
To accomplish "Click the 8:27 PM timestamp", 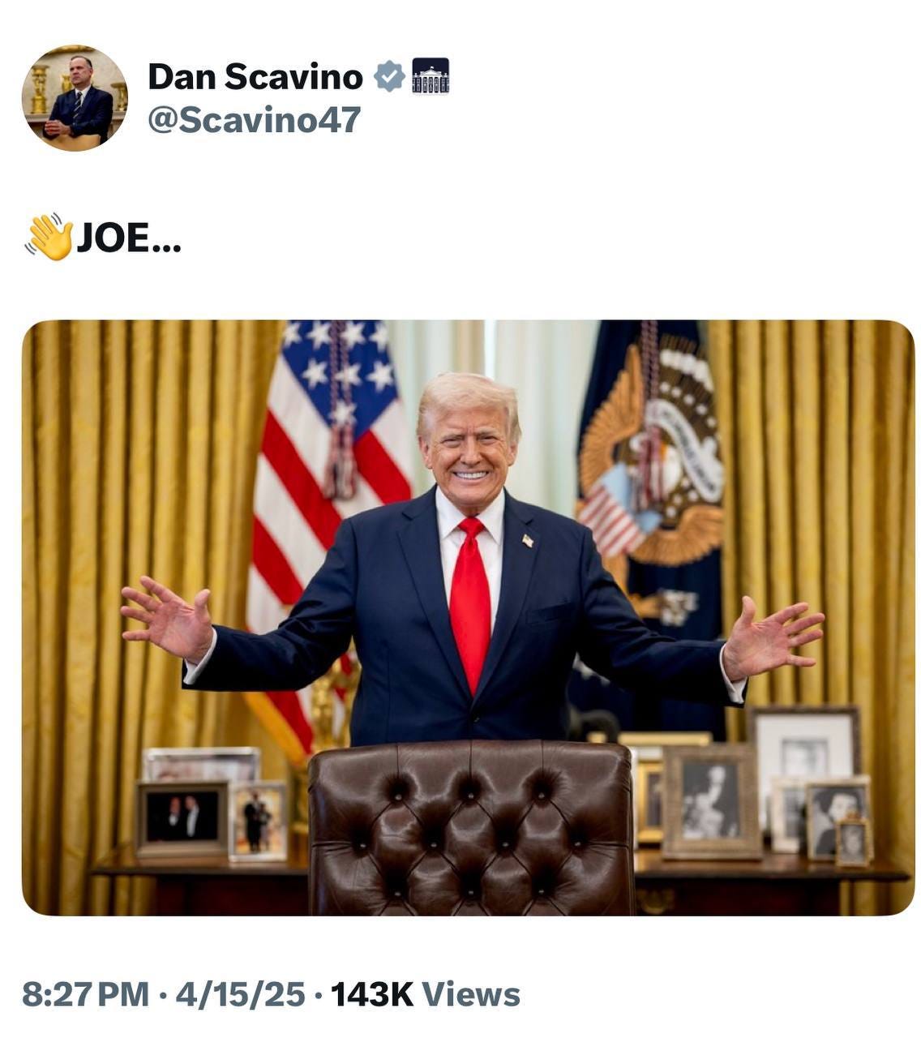I will [x=85, y=994].
